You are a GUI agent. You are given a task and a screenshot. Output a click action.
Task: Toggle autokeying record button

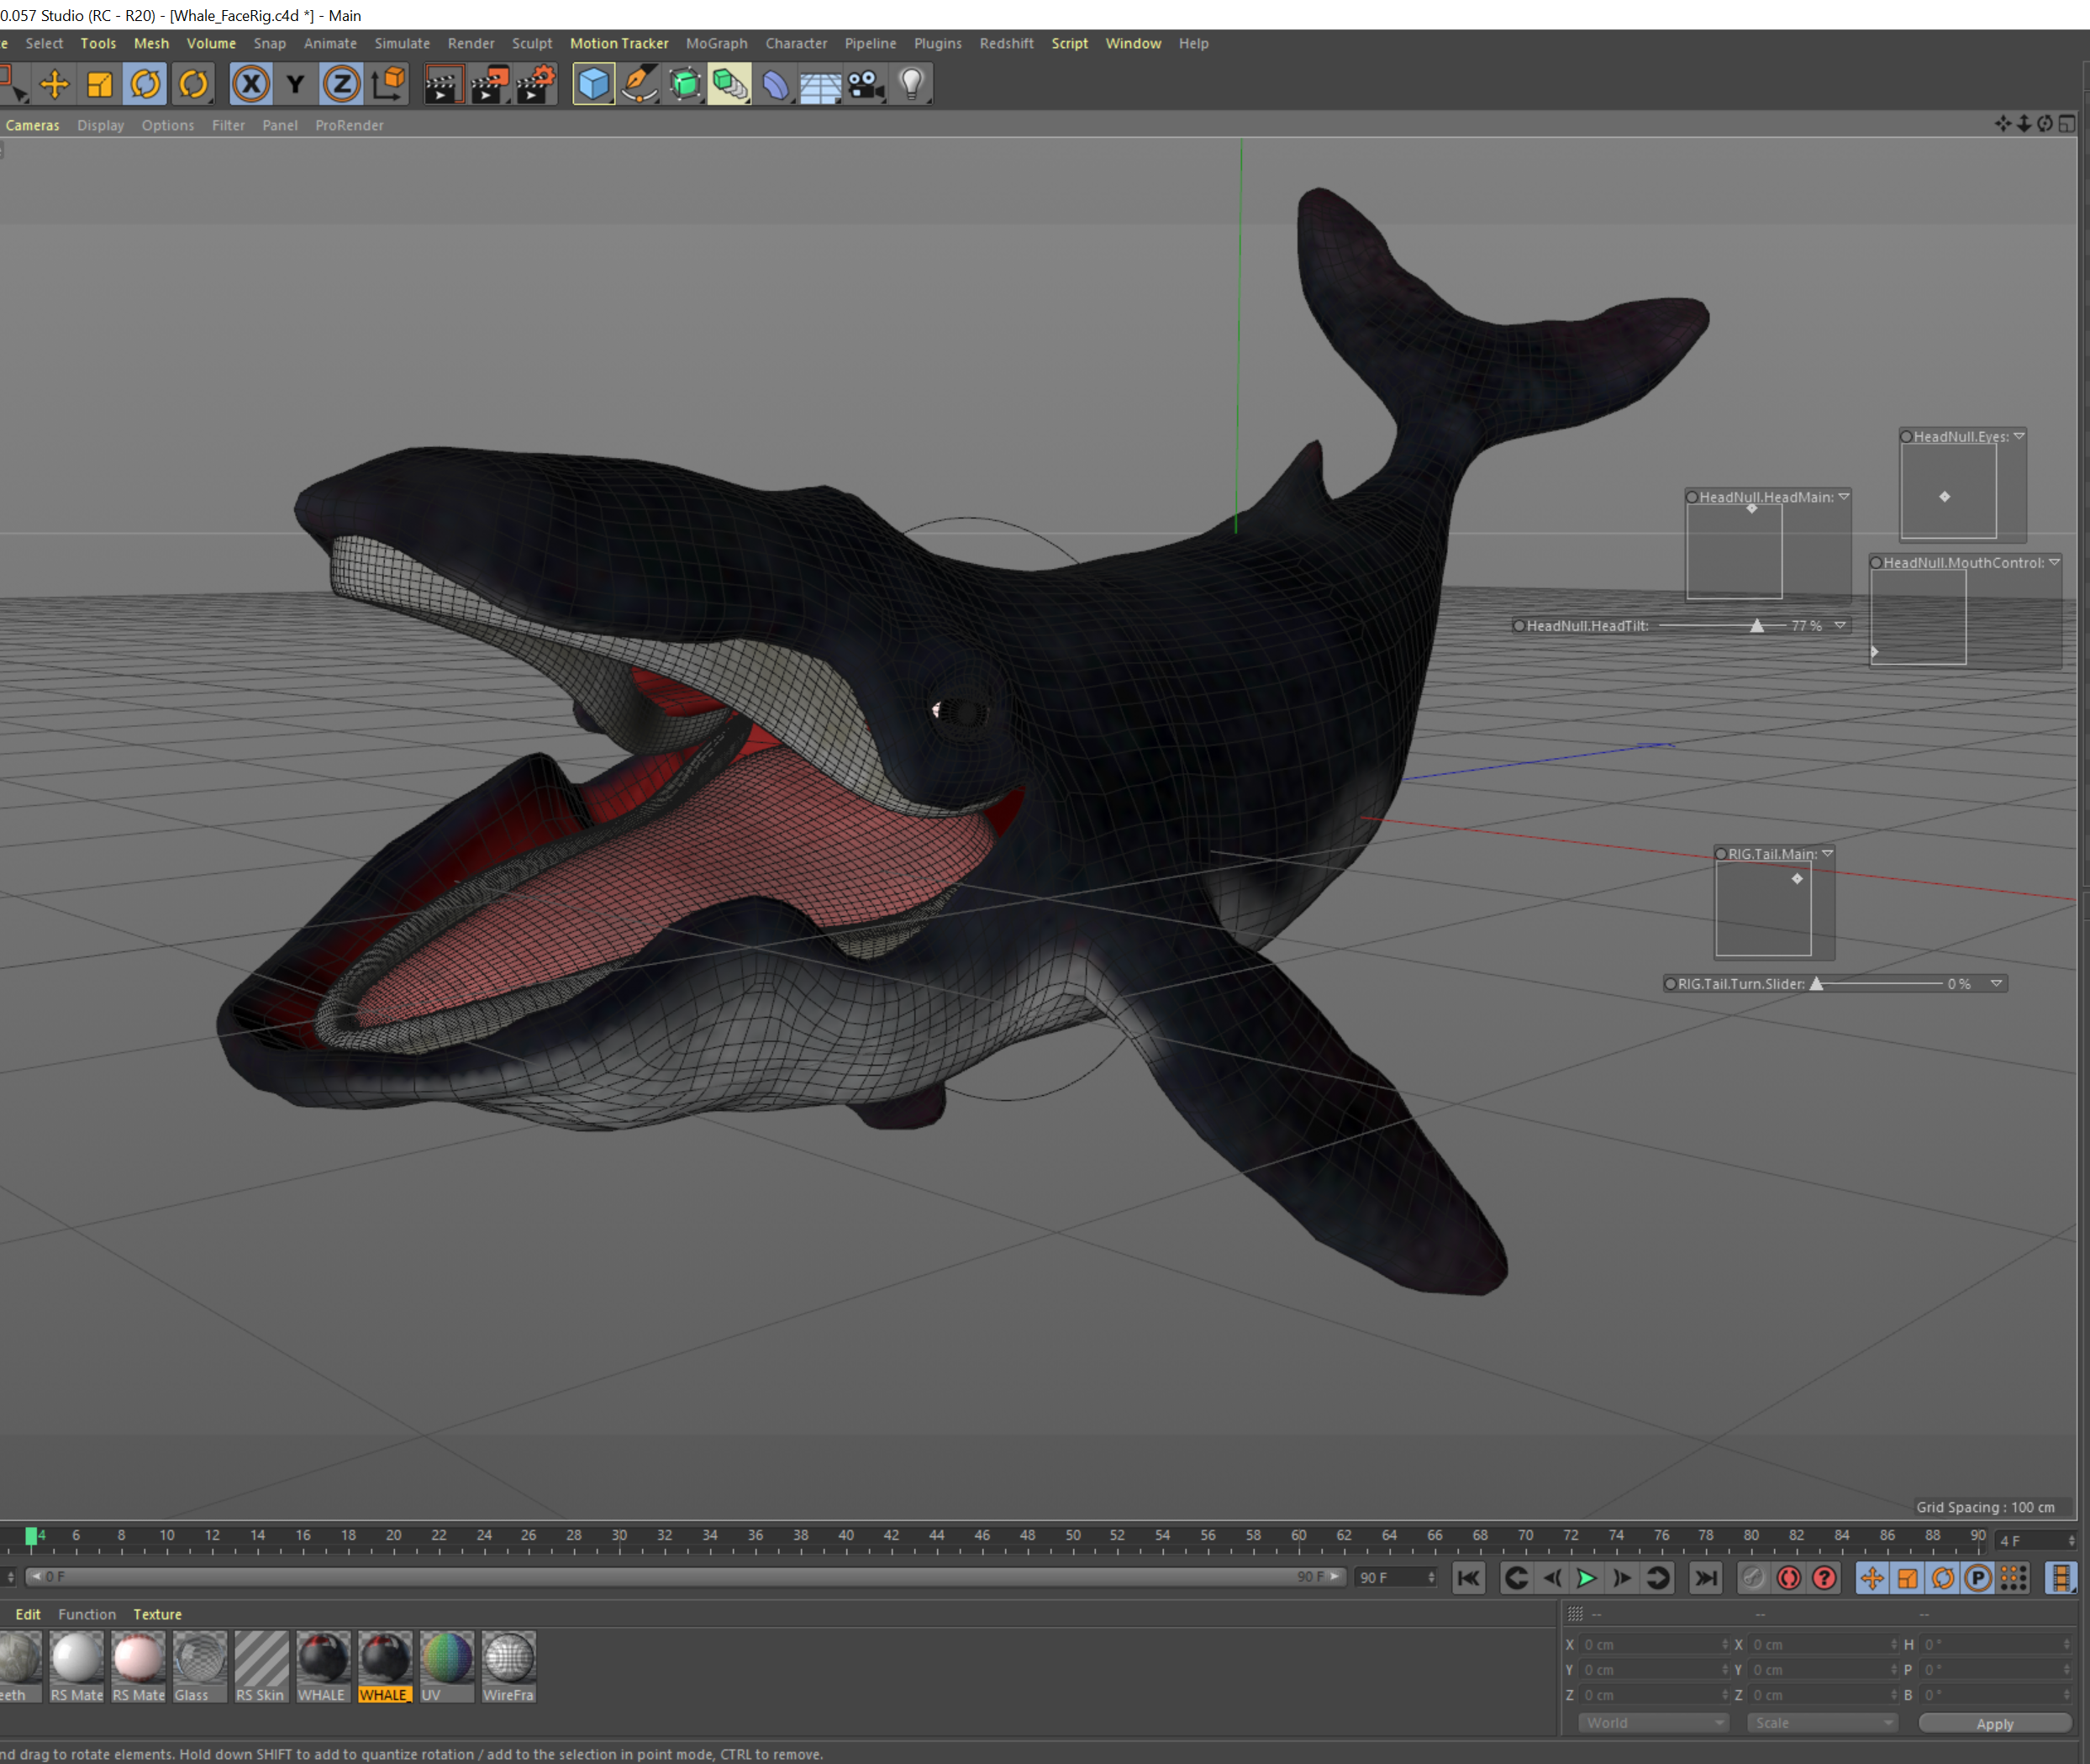point(1789,1578)
